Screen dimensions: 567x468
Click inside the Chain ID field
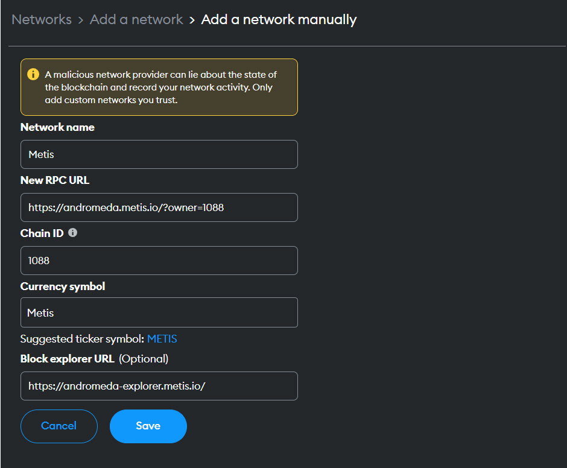point(159,261)
